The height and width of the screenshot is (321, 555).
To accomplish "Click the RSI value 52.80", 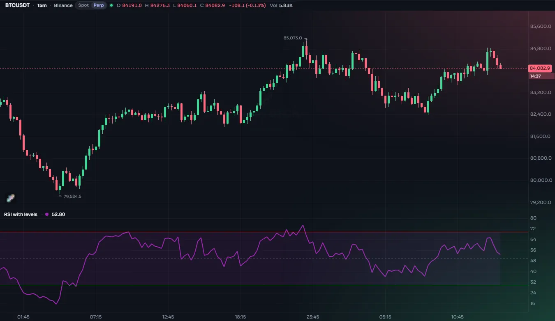I will pos(58,214).
